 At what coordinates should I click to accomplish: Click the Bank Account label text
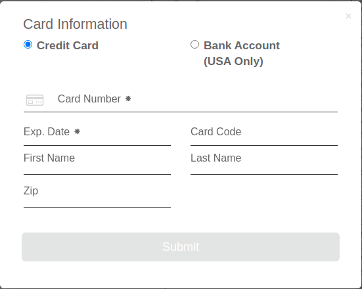(x=242, y=45)
